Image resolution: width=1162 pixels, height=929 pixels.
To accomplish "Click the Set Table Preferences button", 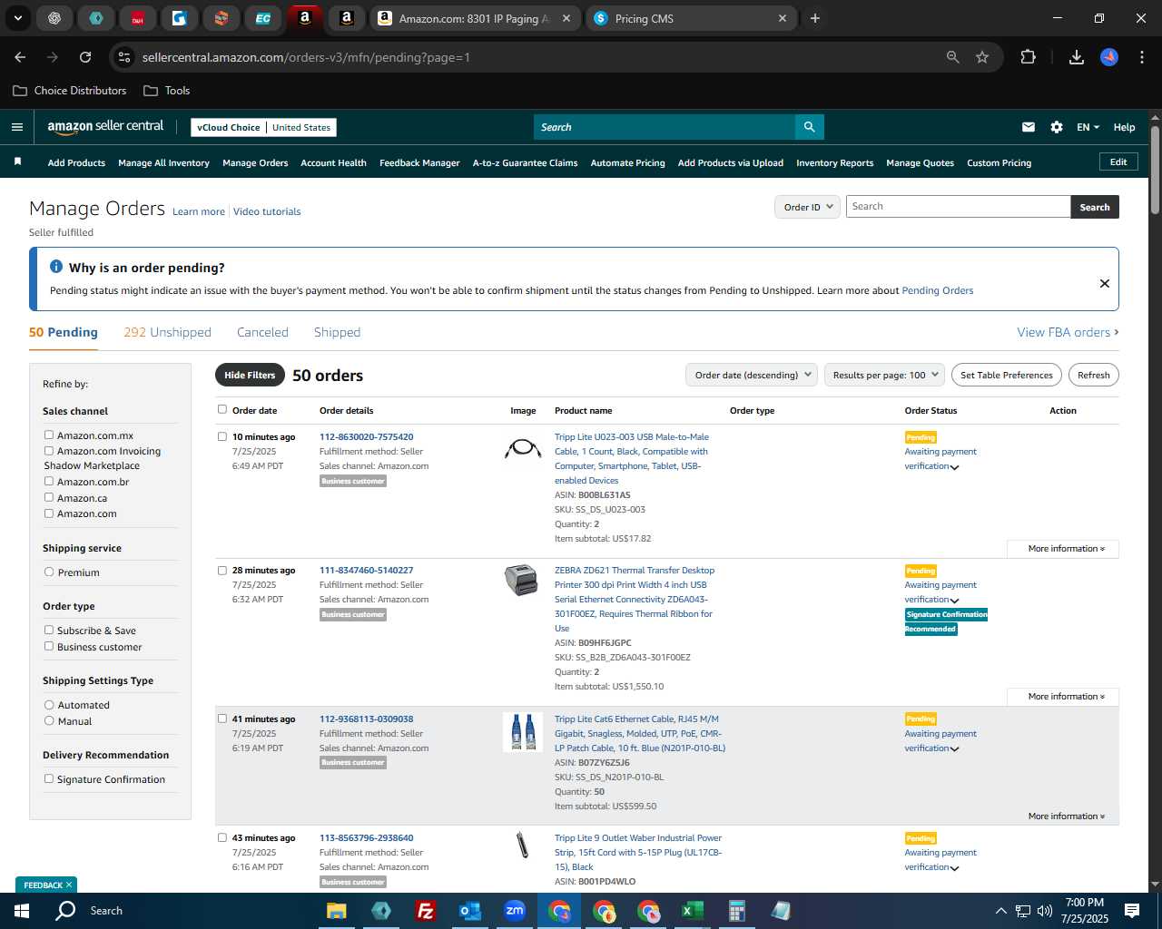I will tap(1006, 375).
